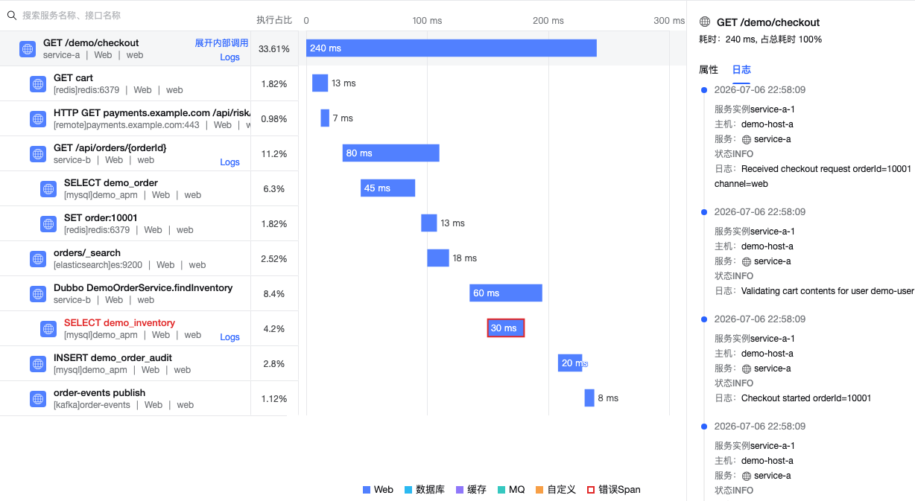Select the 18 ms orders/_search span bar
915x501 pixels.
click(x=438, y=258)
